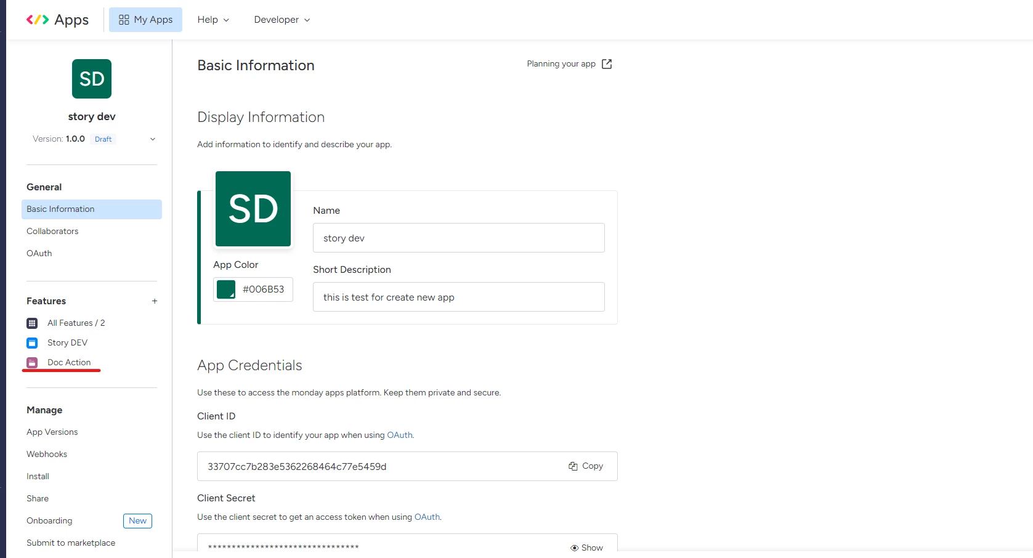Open the Share page

click(x=38, y=499)
